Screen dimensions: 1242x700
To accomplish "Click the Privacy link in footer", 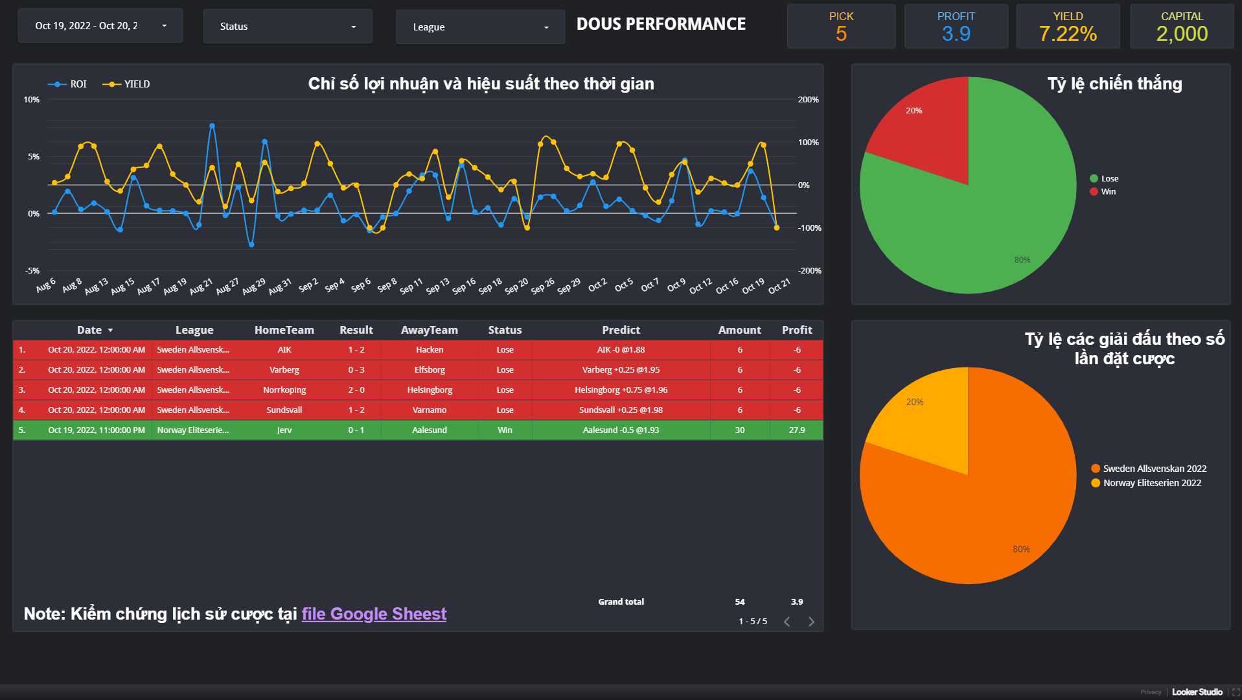I will tap(1151, 692).
